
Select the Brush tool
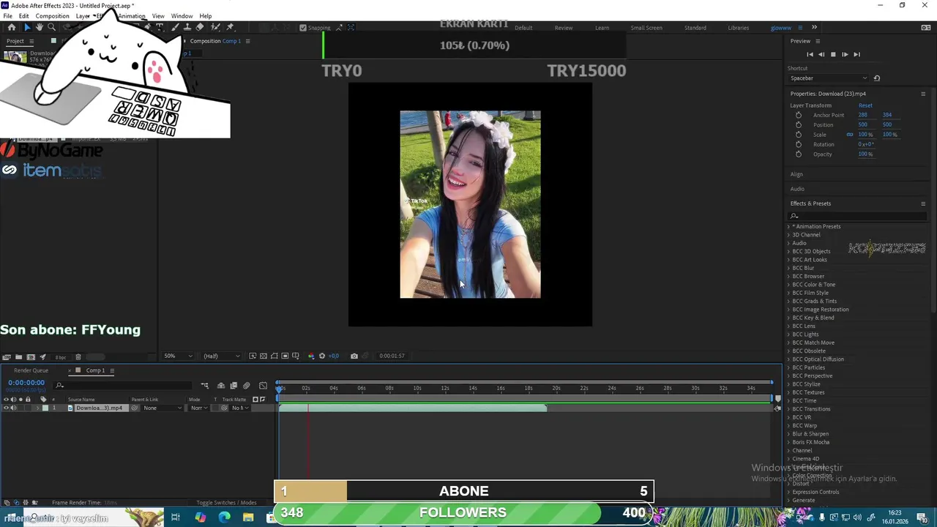click(176, 27)
